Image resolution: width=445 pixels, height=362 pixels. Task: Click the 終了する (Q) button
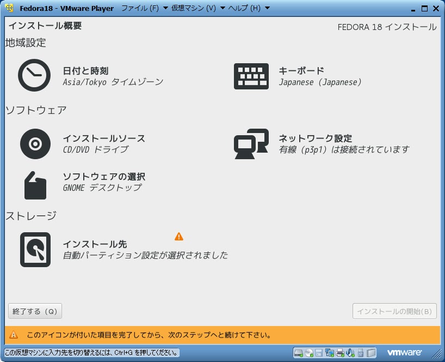coord(35,311)
